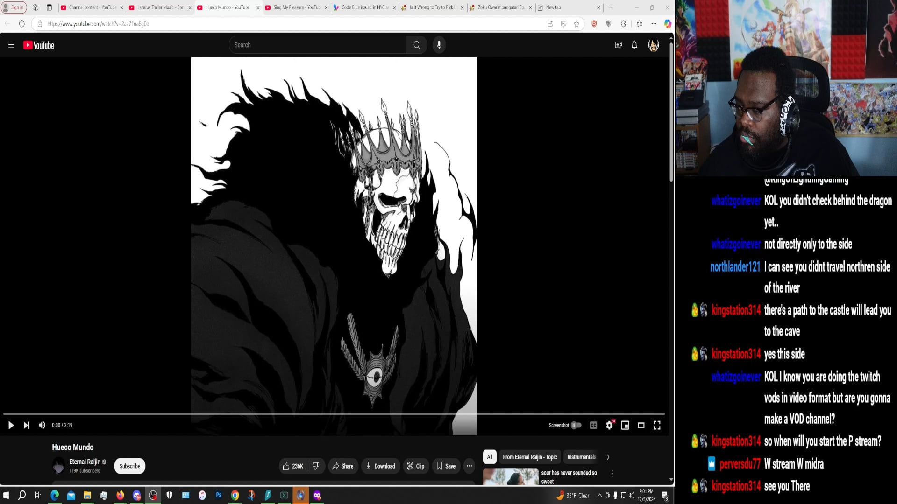Show hidden system tray icons
Viewport: 897px width, 504px height.
[x=599, y=495]
